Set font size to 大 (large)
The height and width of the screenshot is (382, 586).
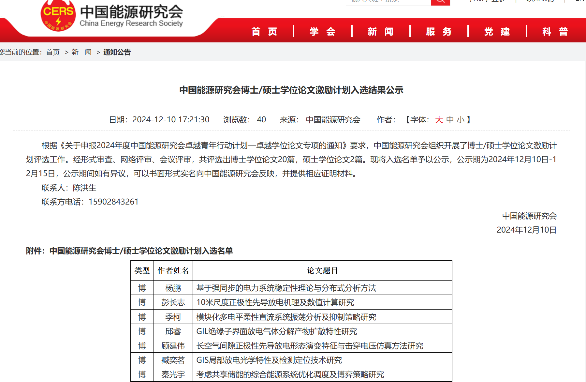point(439,120)
